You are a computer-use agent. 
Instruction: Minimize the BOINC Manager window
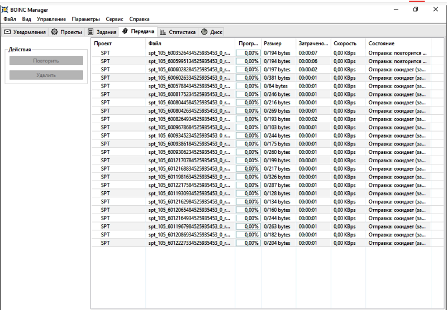pyautogui.click(x=396, y=9)
